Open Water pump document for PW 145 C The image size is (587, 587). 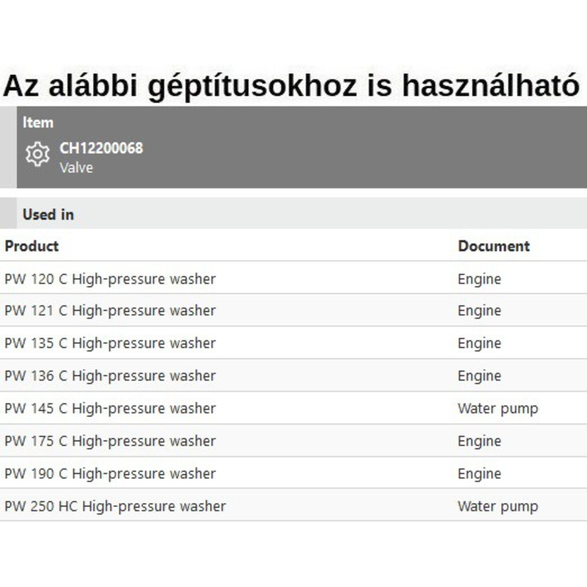point(497,409)
